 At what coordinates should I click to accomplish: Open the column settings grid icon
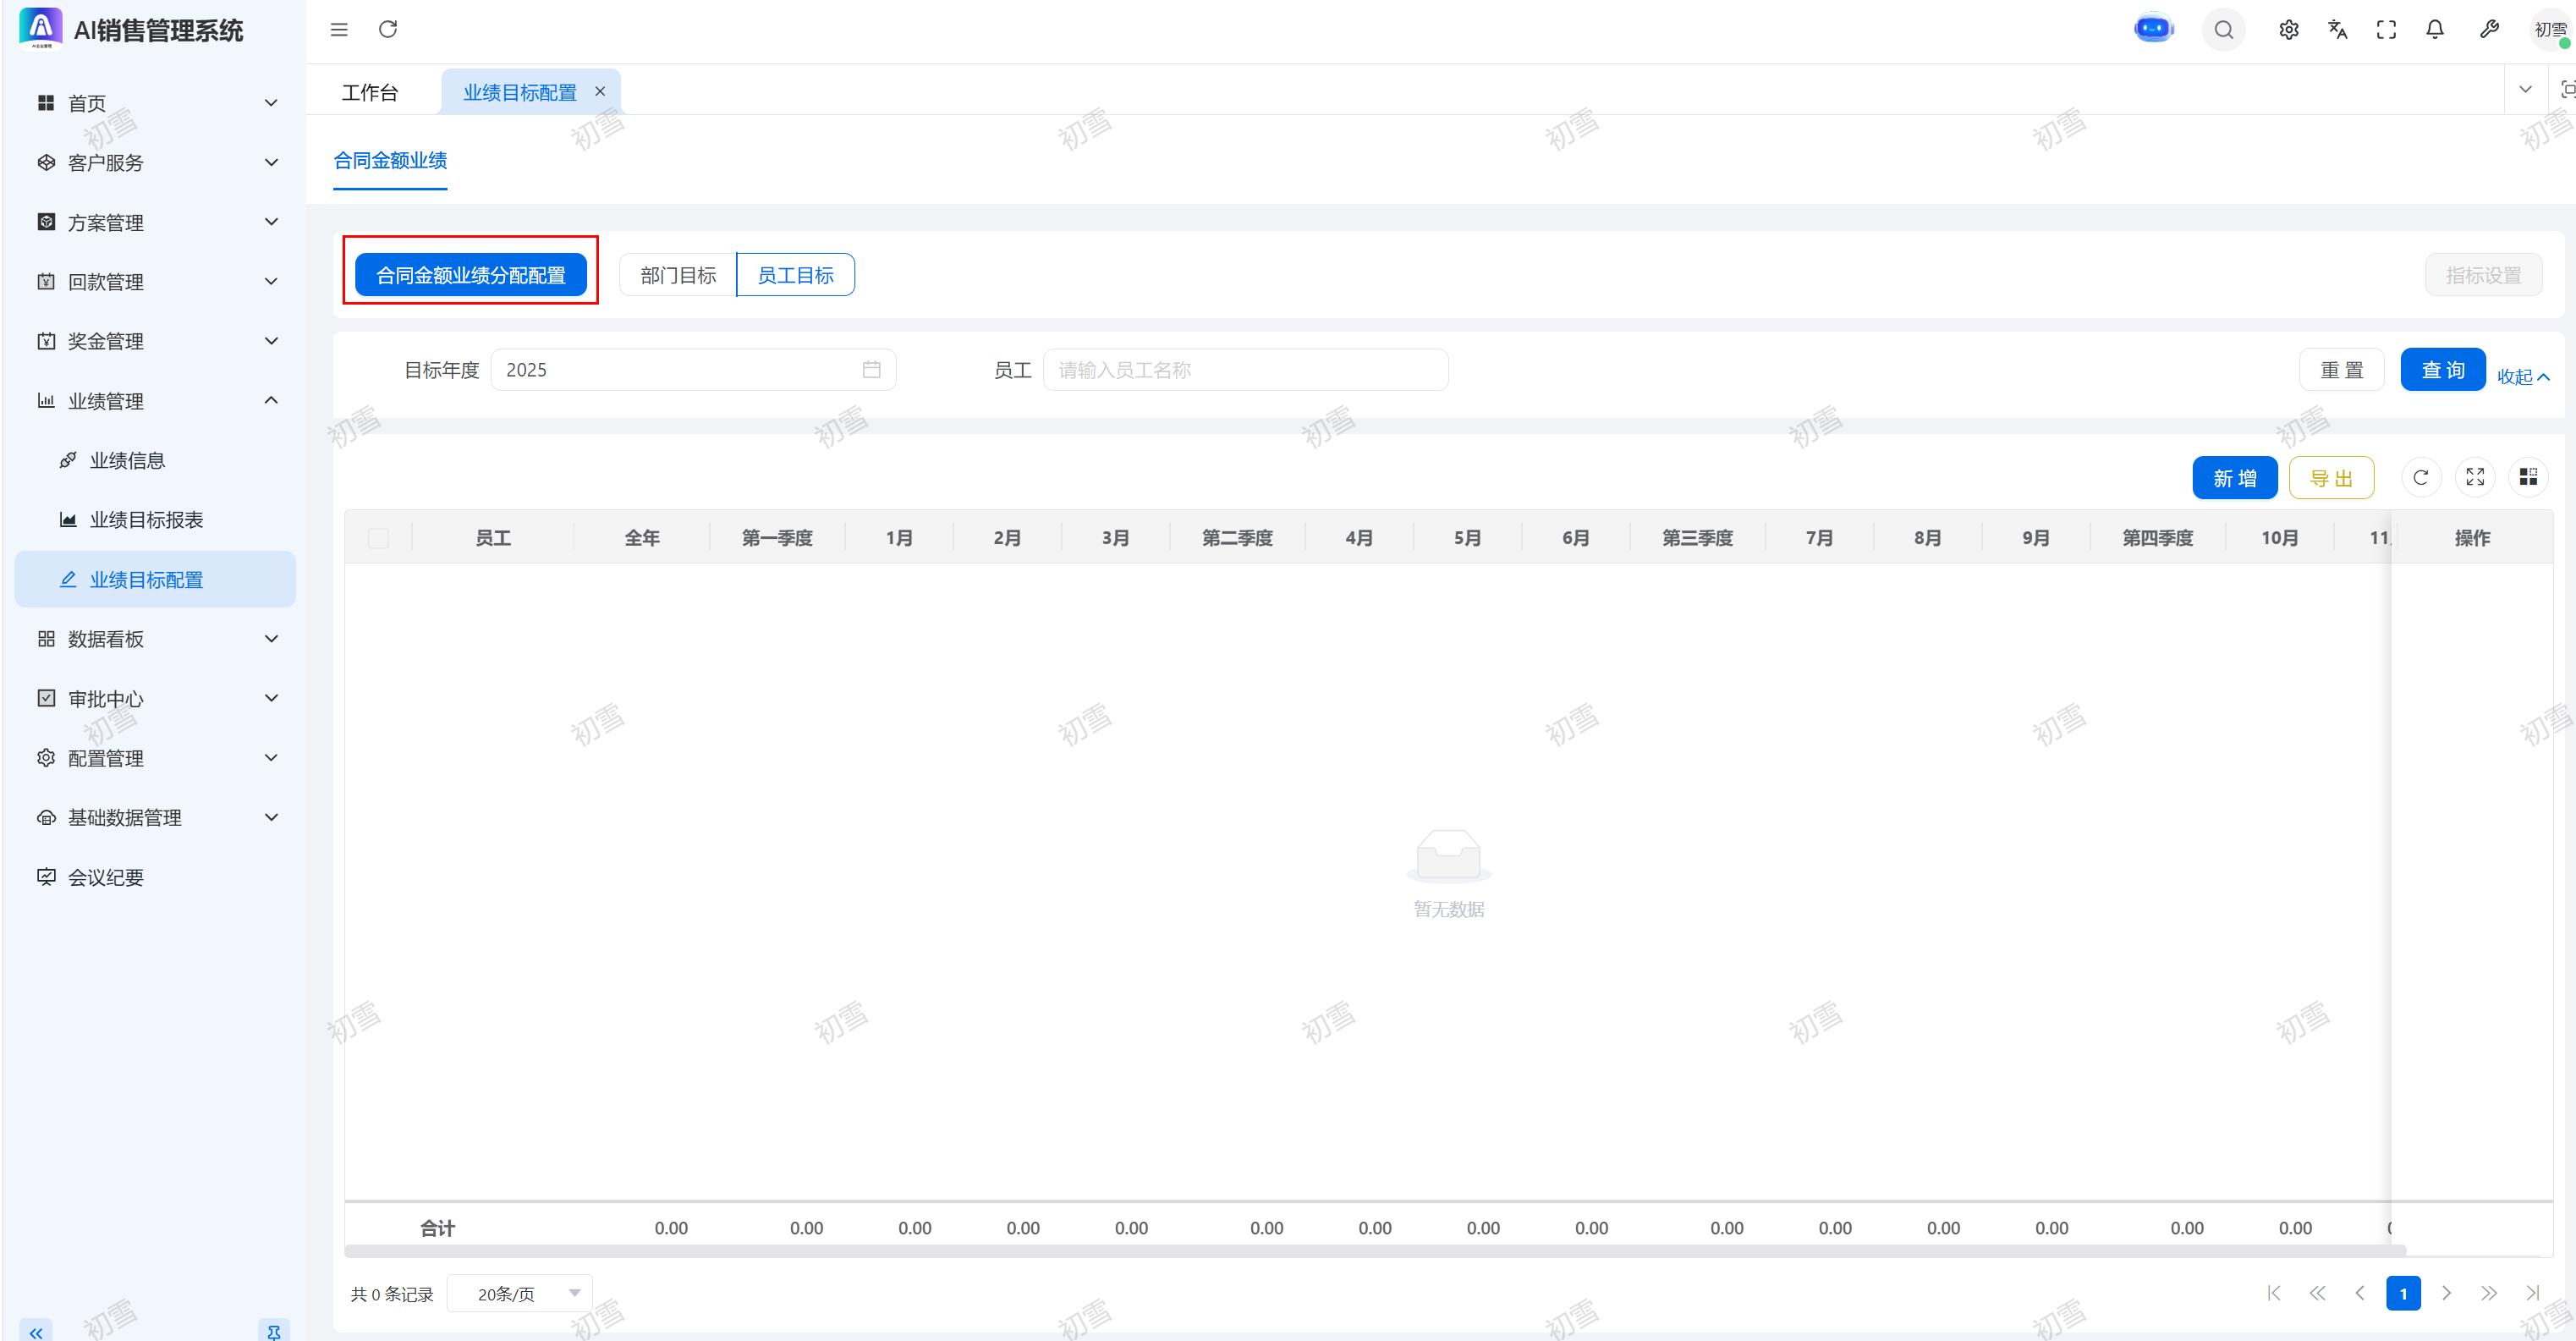point(2528,478)
